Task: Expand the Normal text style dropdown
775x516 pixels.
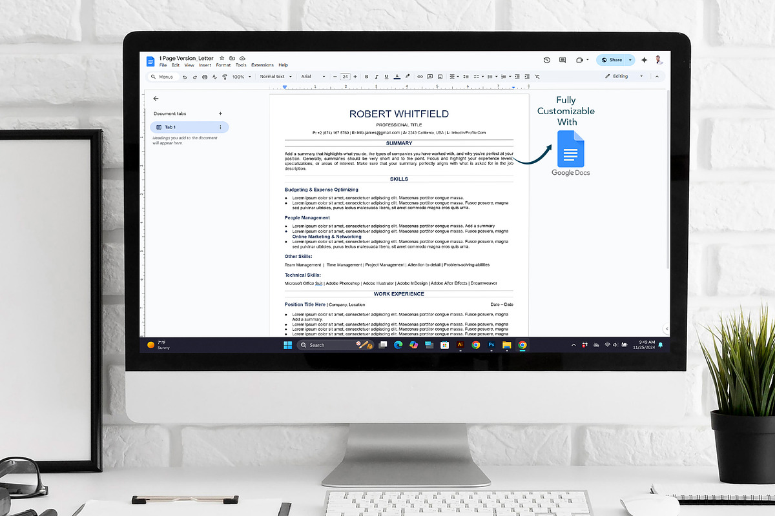Action: click(275, 77)
